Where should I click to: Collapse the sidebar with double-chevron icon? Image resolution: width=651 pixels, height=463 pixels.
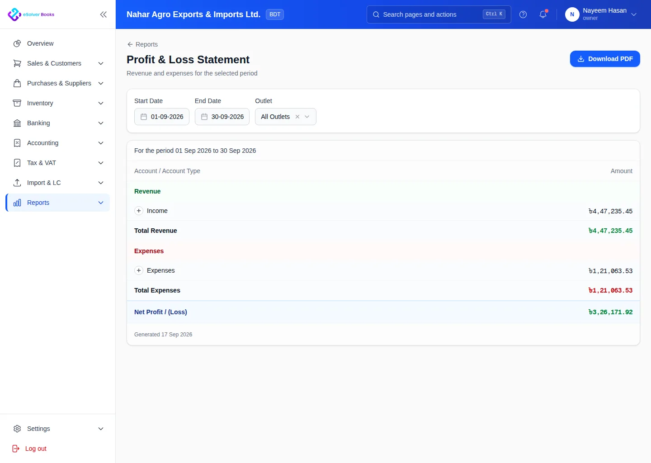pos(104,14)
